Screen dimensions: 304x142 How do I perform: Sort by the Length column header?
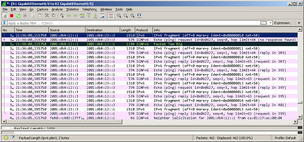(x=128, y=30)
